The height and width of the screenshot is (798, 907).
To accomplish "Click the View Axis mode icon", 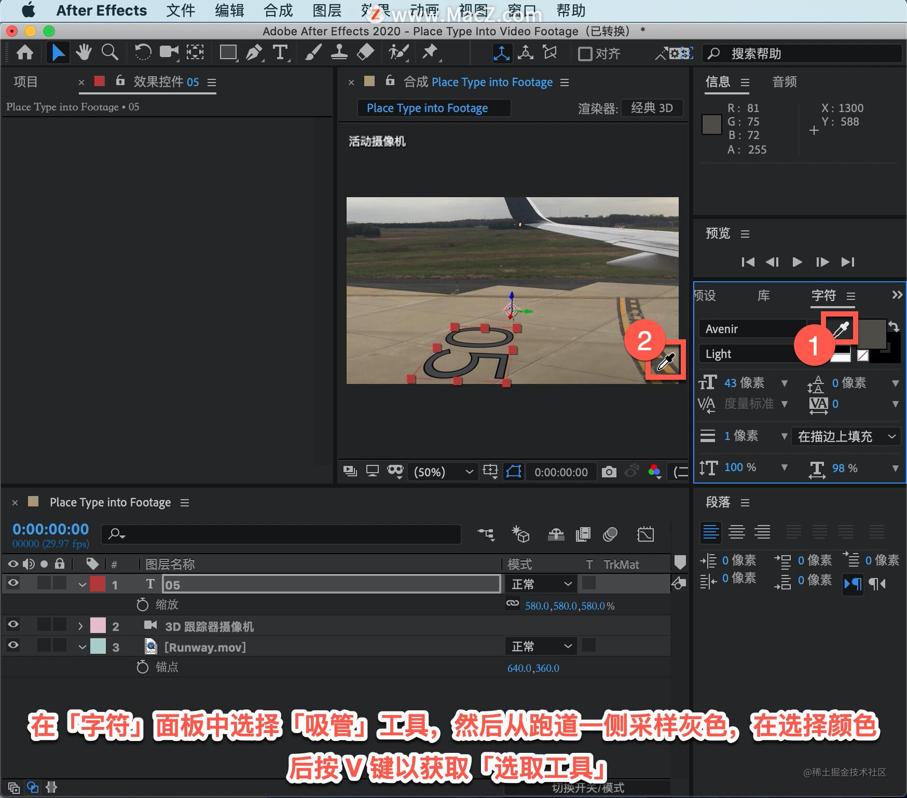I will point(550,53).
